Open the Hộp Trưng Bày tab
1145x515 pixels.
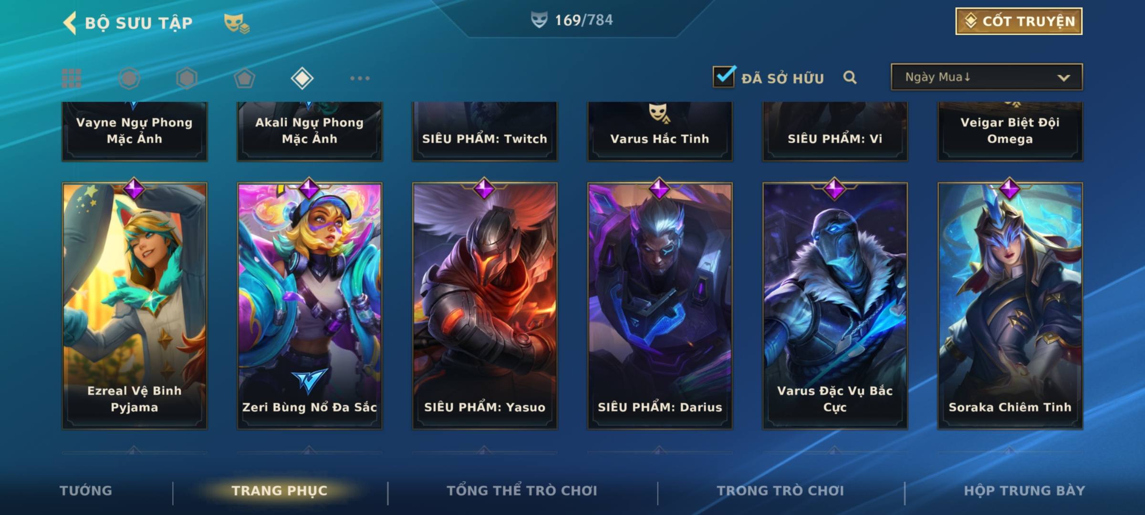tap(1024, 491)
